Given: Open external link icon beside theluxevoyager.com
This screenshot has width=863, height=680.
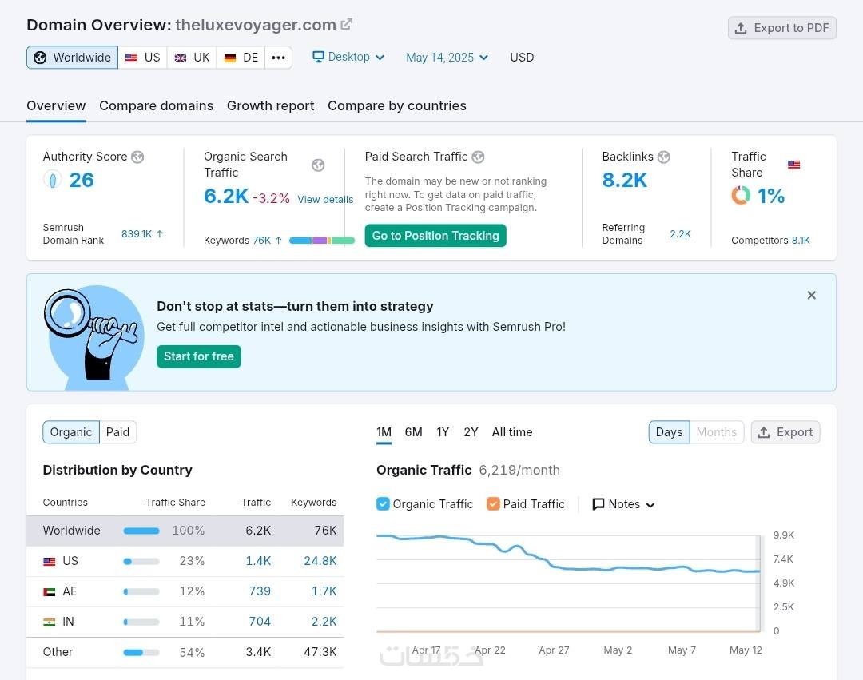Looking at the screenshot, I should pyautogui.click(x=346, y=25).
